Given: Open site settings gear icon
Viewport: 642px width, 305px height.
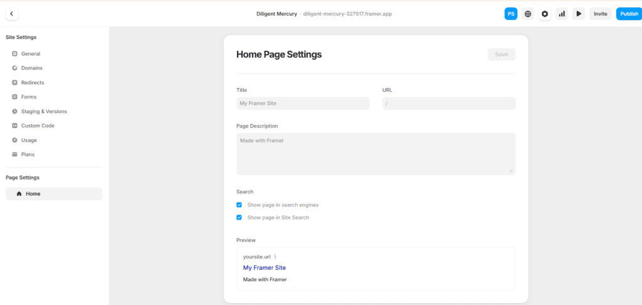Looking at the screenshot, I should (545, 14).
